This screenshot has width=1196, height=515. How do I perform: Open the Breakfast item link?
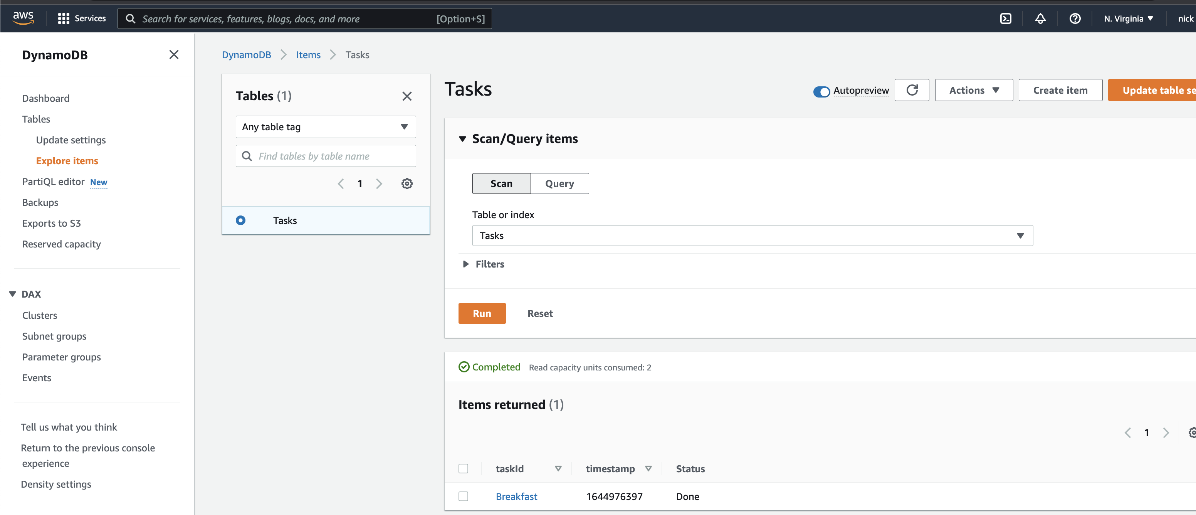516,496
